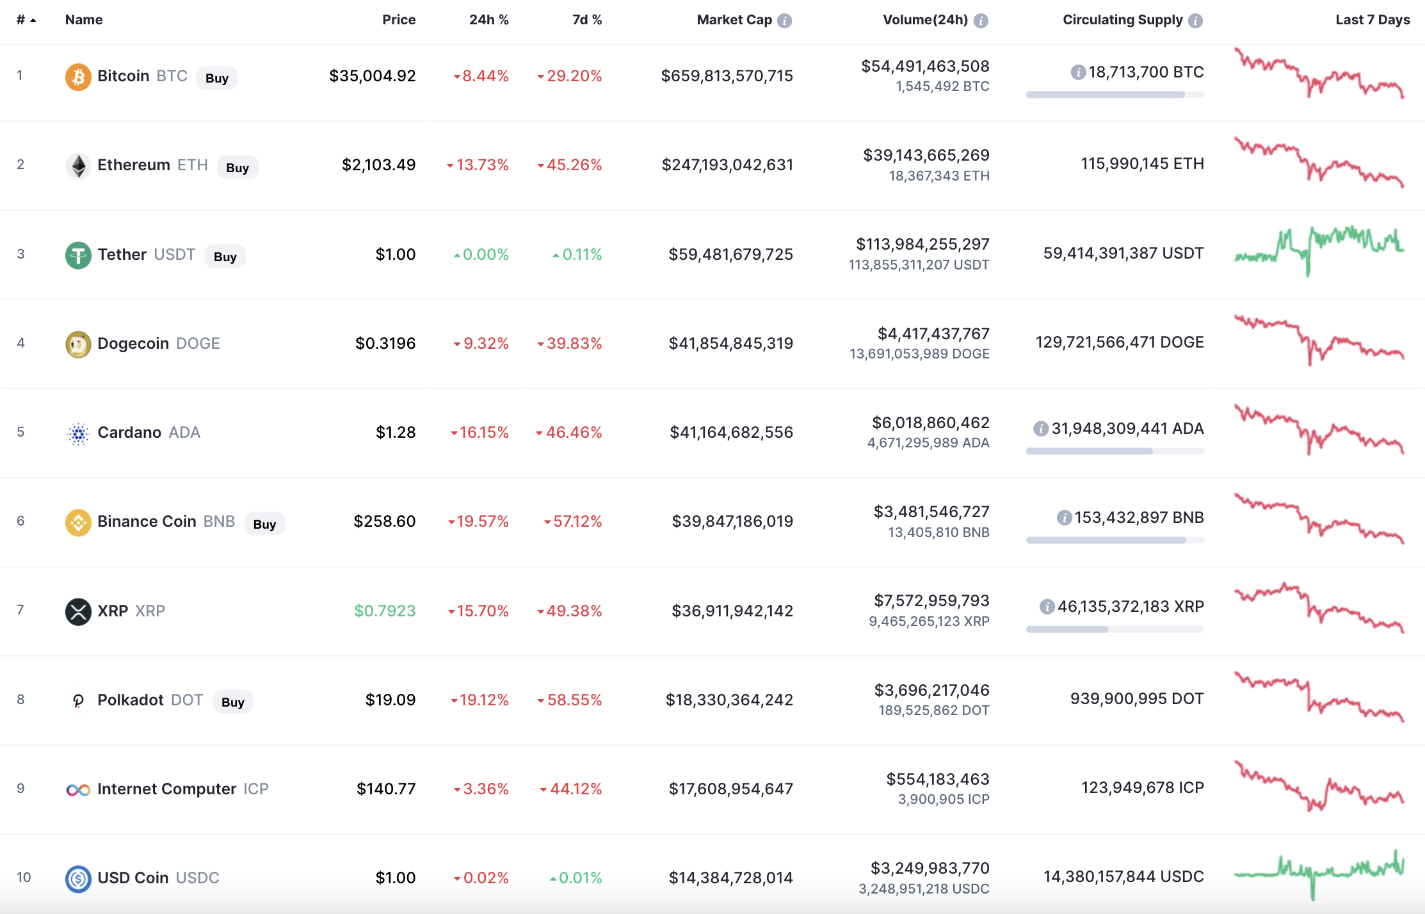Open the Internet Computer ICP name link
The image size is (1425, 914).
[182, 789]
